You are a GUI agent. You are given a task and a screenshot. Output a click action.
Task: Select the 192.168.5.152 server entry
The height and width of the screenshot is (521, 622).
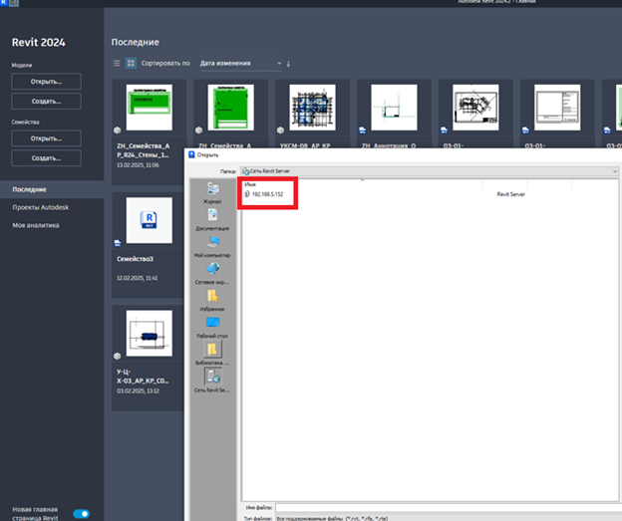point(264,194)
